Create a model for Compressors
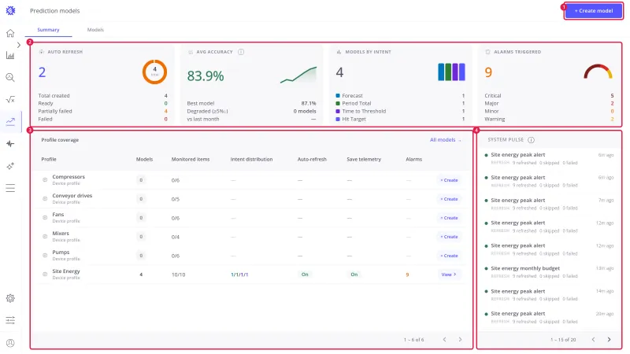630x354 pixels. pyautogui.click(x=449, y=180)
